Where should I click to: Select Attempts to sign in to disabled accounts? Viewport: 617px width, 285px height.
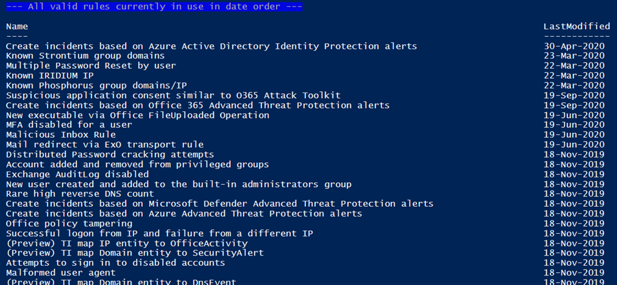click(x=116, y=262)
